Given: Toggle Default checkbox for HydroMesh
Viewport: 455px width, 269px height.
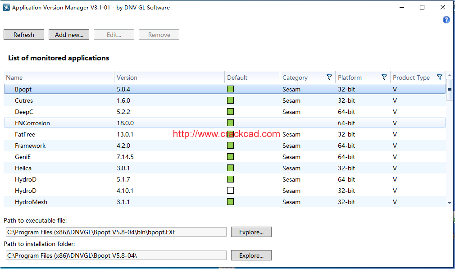Looking at the screenshot, I should pyautogui.click(x=230, y=202).
